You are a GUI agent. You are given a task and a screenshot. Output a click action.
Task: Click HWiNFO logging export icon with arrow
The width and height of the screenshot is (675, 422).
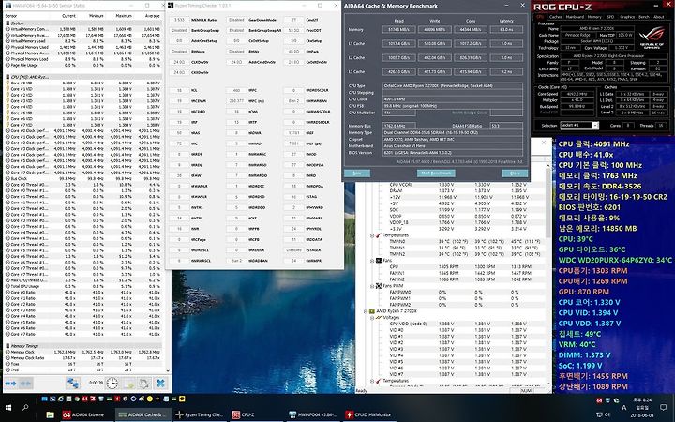[x=129, y=383]
